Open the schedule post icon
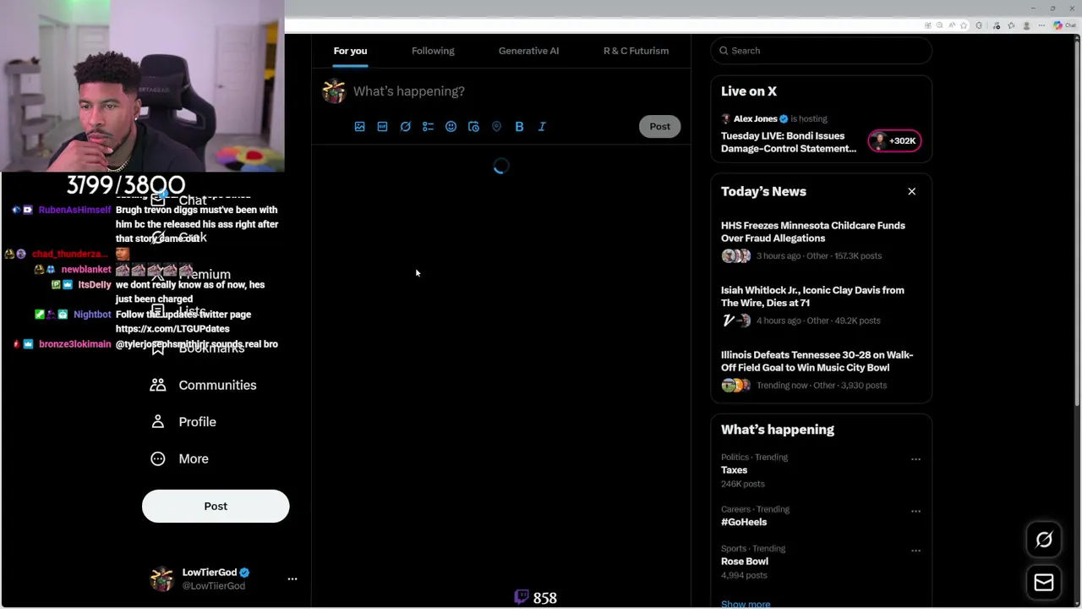 [473, 127]
